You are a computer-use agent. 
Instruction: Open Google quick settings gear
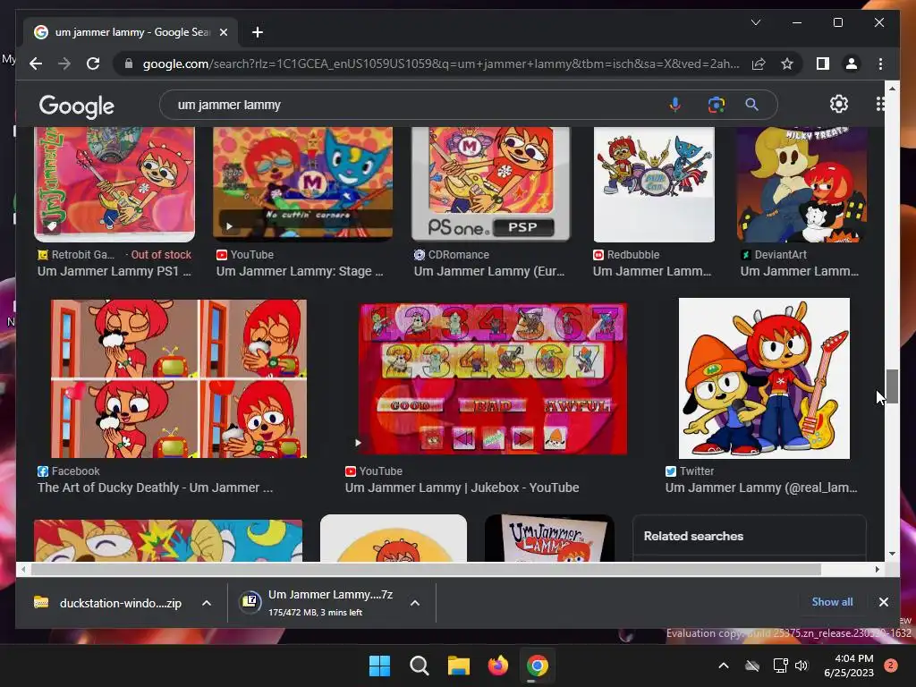point(839,104)
